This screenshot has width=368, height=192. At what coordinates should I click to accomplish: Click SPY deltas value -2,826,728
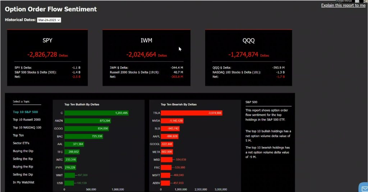click(42, 55)
